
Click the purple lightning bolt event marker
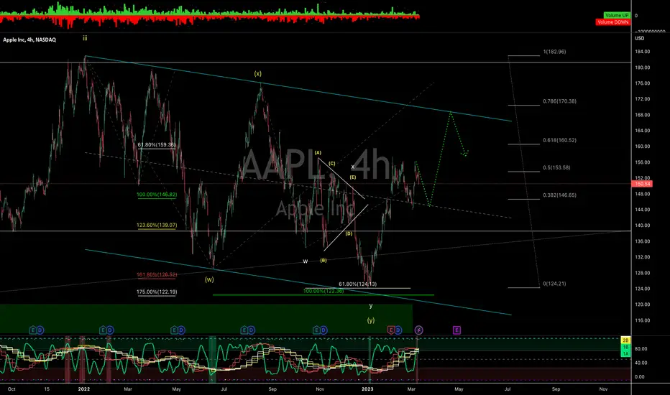[x=418, y=330]
